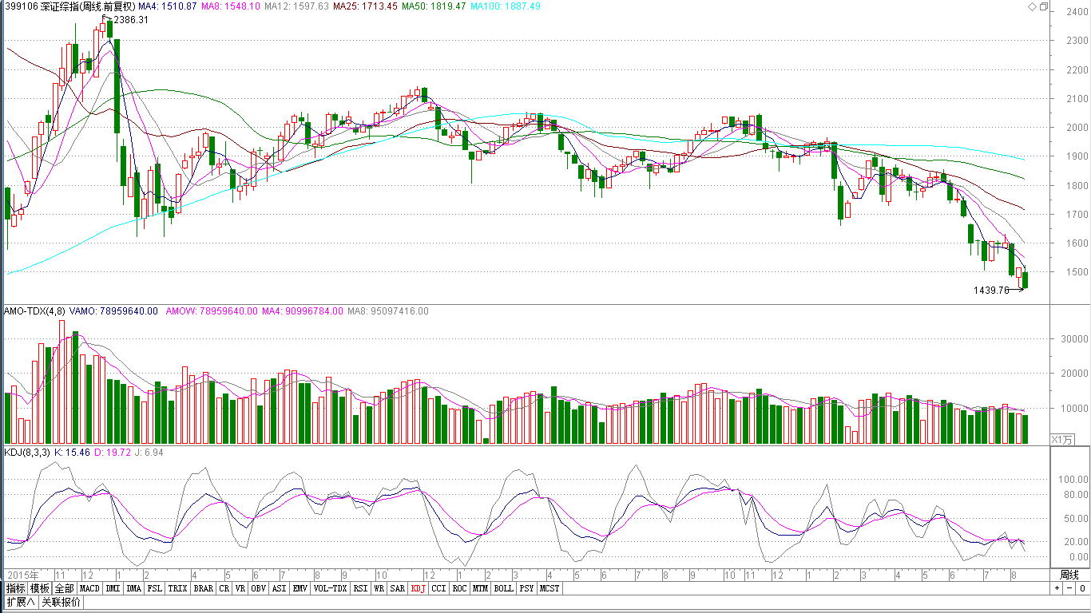Image resolution: width=1091 pixels, height=613 pixels.
Task: Select the MCST indicator tab
Action: [x=549, y=588]
